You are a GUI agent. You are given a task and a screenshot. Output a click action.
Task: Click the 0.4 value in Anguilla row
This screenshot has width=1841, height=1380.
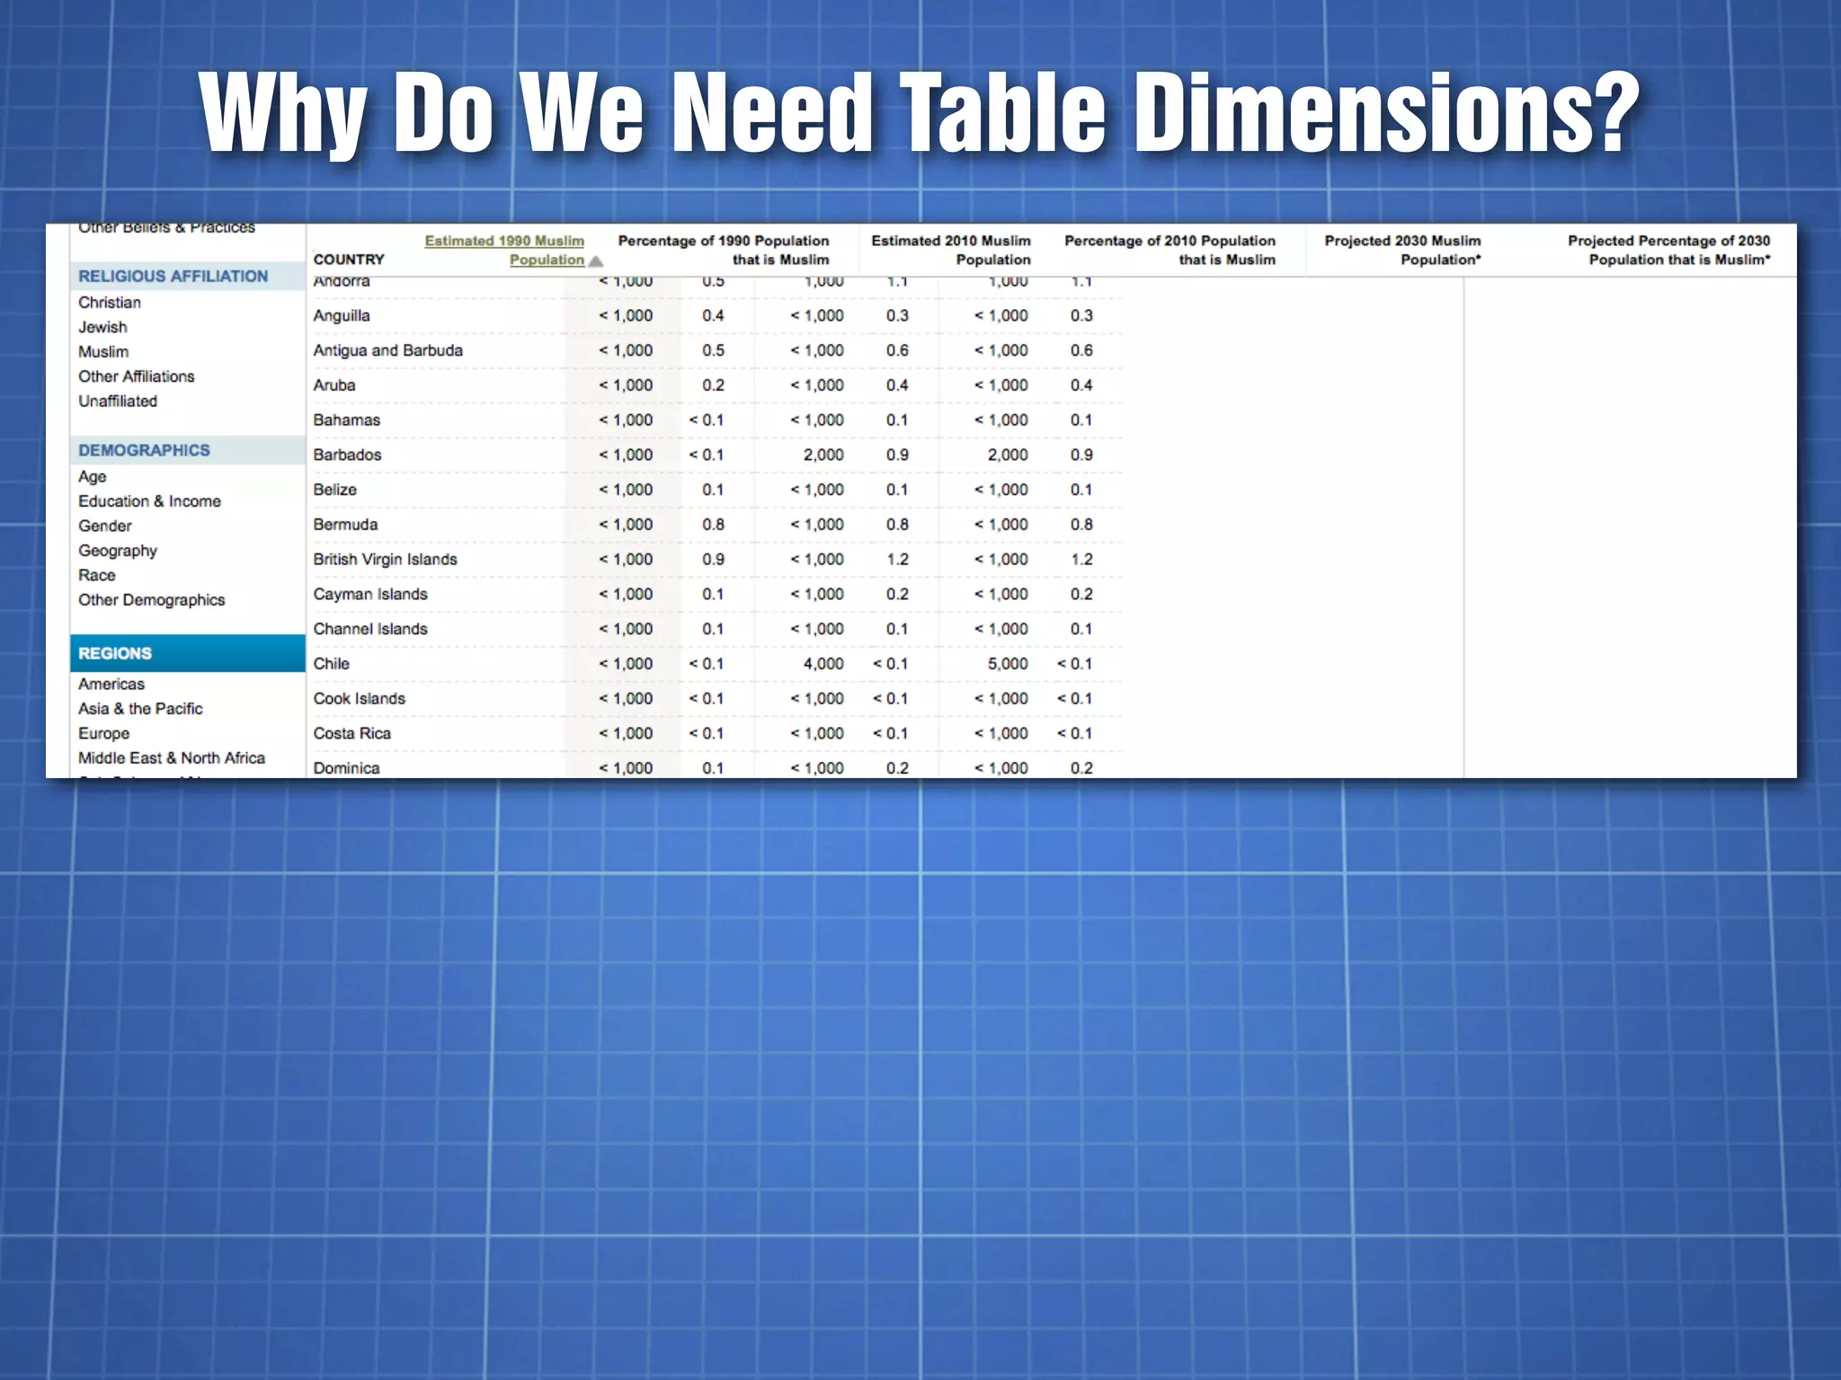click(x=713, y=315)
